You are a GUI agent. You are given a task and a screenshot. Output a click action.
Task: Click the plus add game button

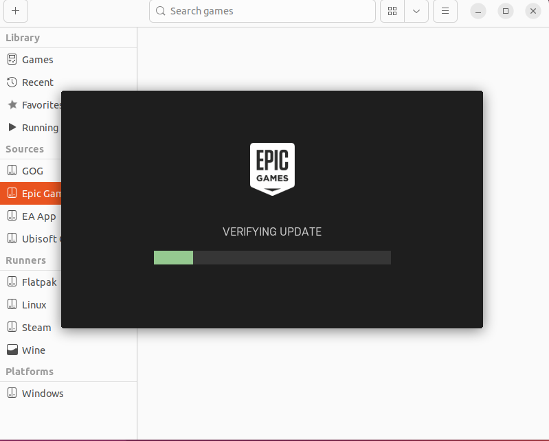16,11
